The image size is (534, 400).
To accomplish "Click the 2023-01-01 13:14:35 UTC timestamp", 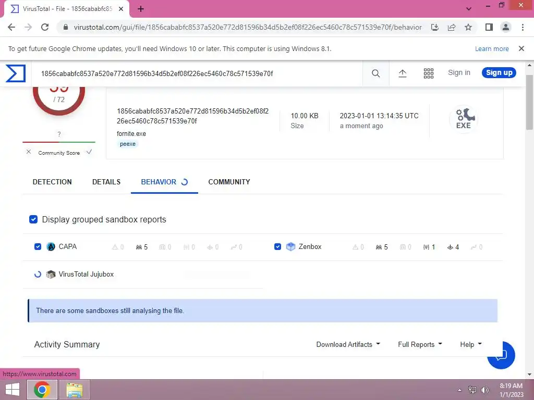I will click(x=379, y=116).
